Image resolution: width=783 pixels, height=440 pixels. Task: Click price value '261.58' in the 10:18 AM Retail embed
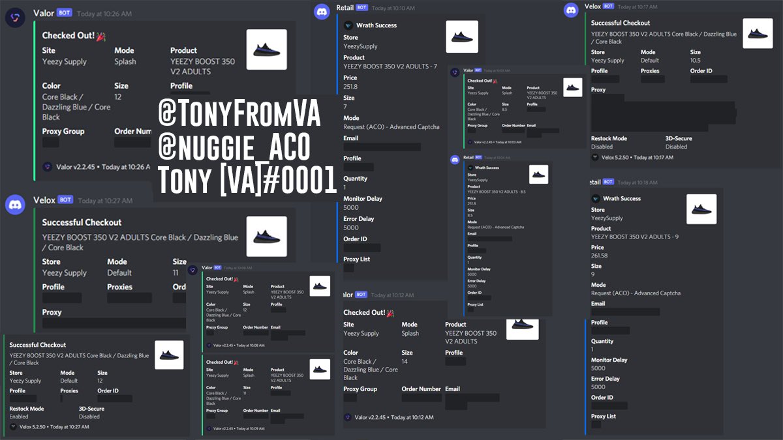click(599, 256)
